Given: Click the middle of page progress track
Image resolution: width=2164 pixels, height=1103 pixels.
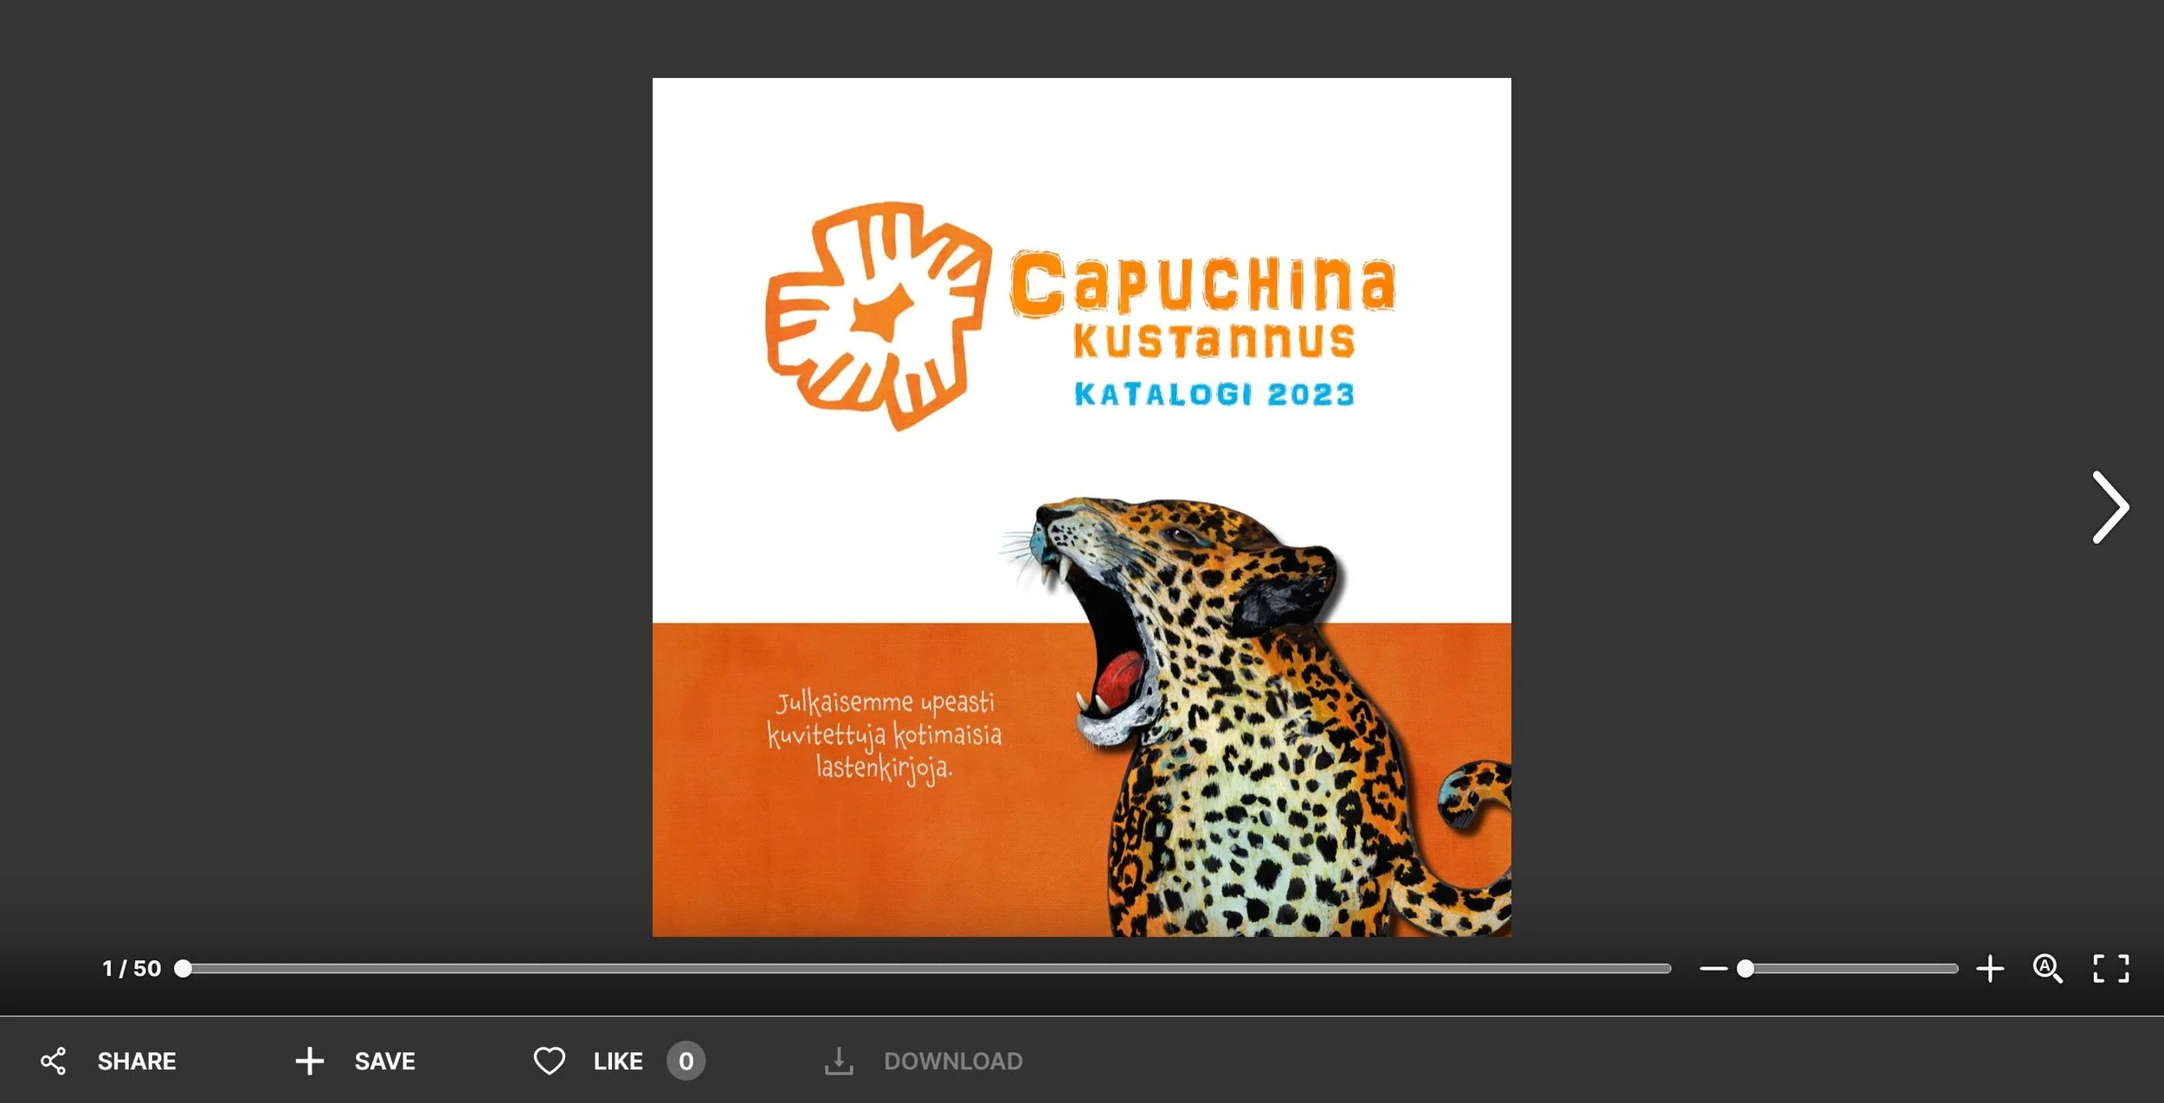Looking at the screenshot, I should click(x=926, y=969).
